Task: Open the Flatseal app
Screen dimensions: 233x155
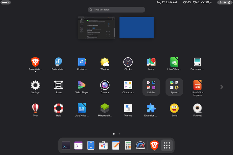Action: click(197, 110)
